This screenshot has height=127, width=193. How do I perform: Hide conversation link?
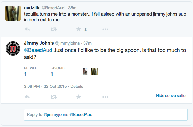(172, 96)
